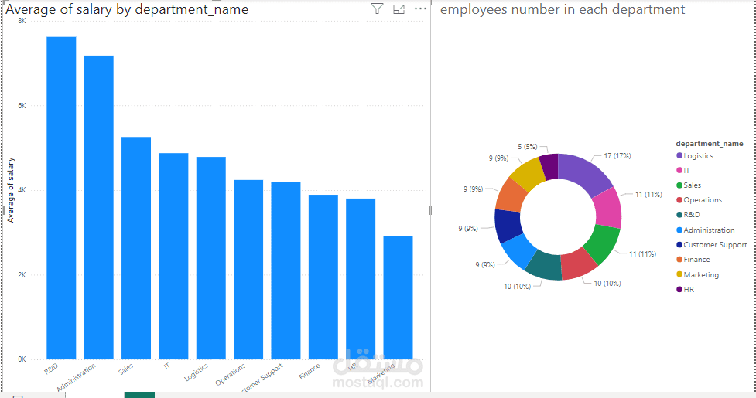
Task: Click the Operations axis label
Action: (x=231, y=374)
